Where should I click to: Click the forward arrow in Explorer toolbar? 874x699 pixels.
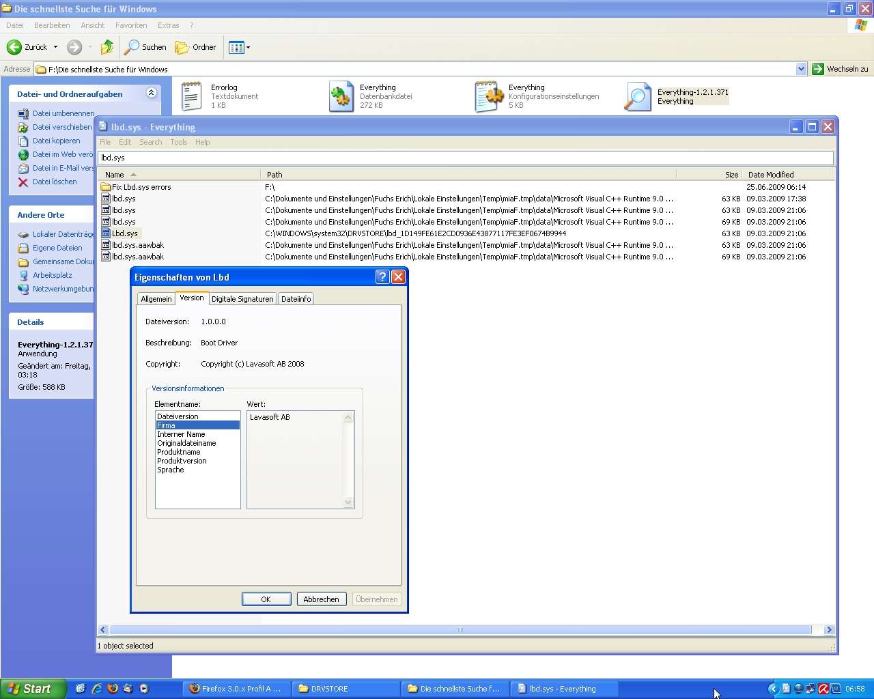pyautogui.click(x=74, y=47)
